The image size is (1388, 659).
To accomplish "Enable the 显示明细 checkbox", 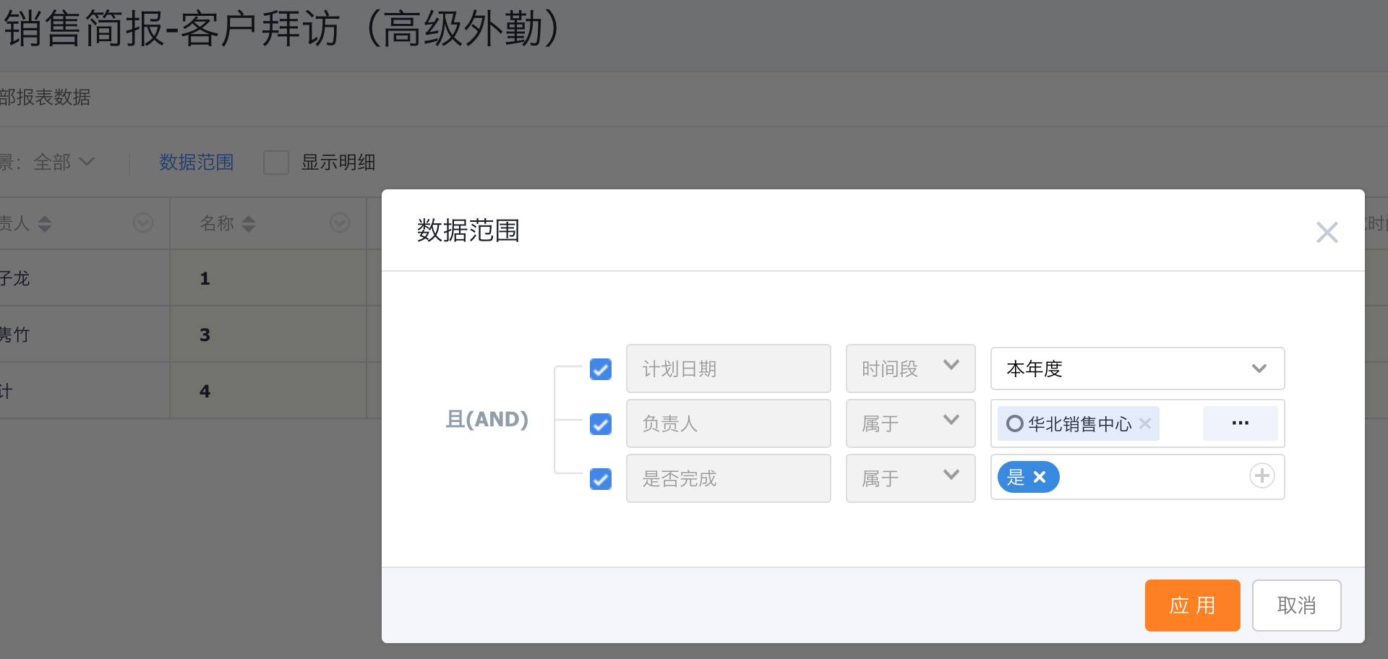I will [276, 163].
